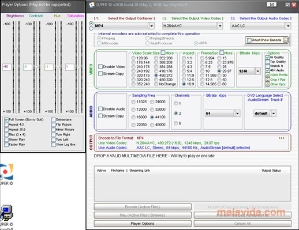Viewport: 299px width, 230px height.
Task: Uncheck Hi Quality option
Action: tap(267, 58)
